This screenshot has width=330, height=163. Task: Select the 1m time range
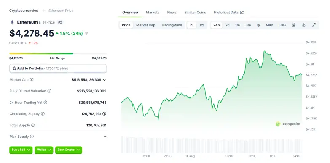click(237, 25)
